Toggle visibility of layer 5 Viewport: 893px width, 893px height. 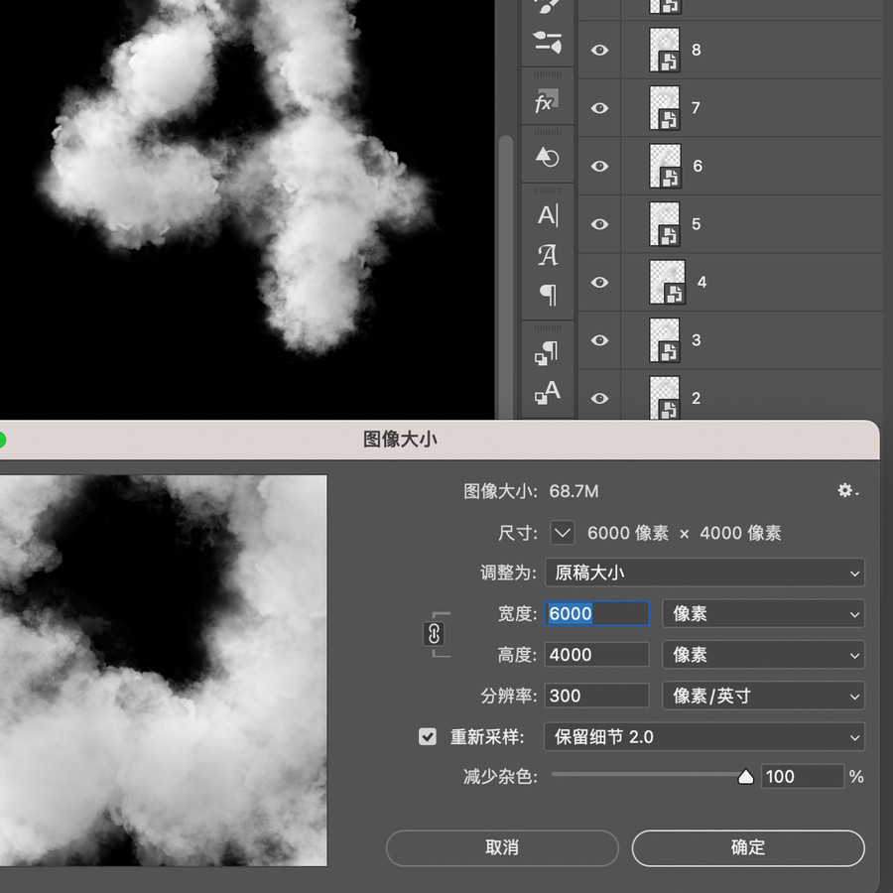(x=599, y=224)
